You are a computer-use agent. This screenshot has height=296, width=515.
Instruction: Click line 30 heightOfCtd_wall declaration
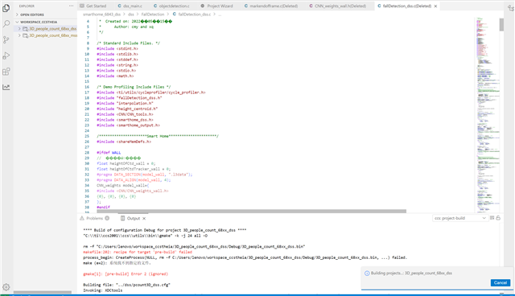click(126, 163)
